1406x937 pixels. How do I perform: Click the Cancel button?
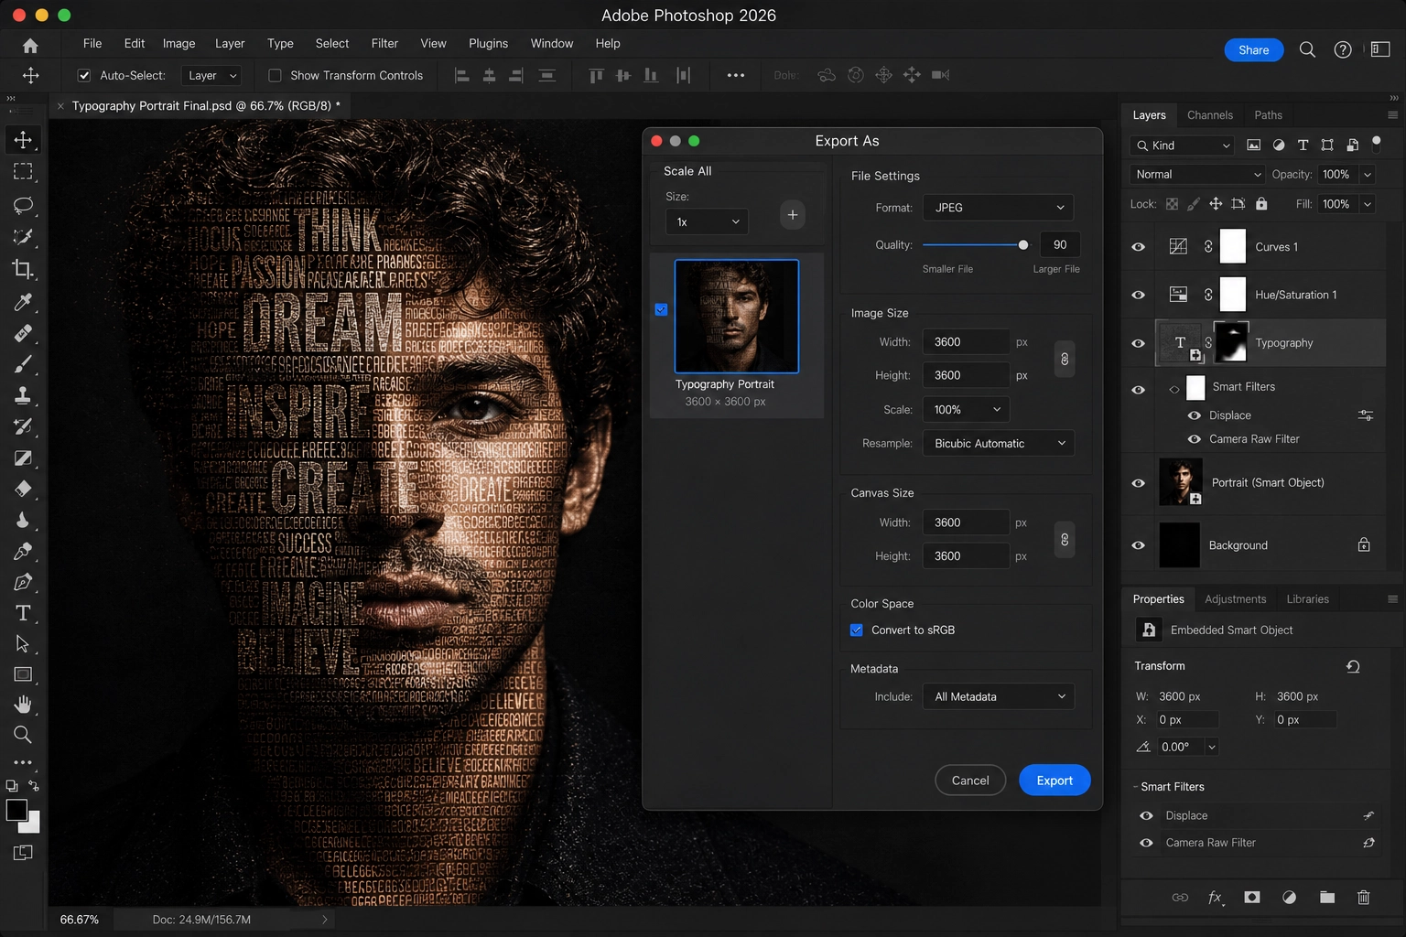(970, 781)
